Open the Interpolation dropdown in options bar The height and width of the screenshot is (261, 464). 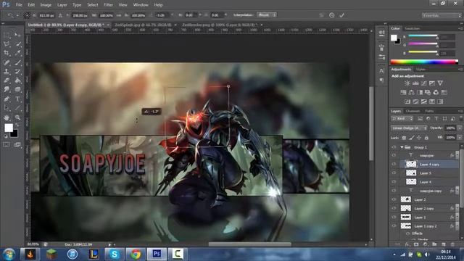coord(267,14)
